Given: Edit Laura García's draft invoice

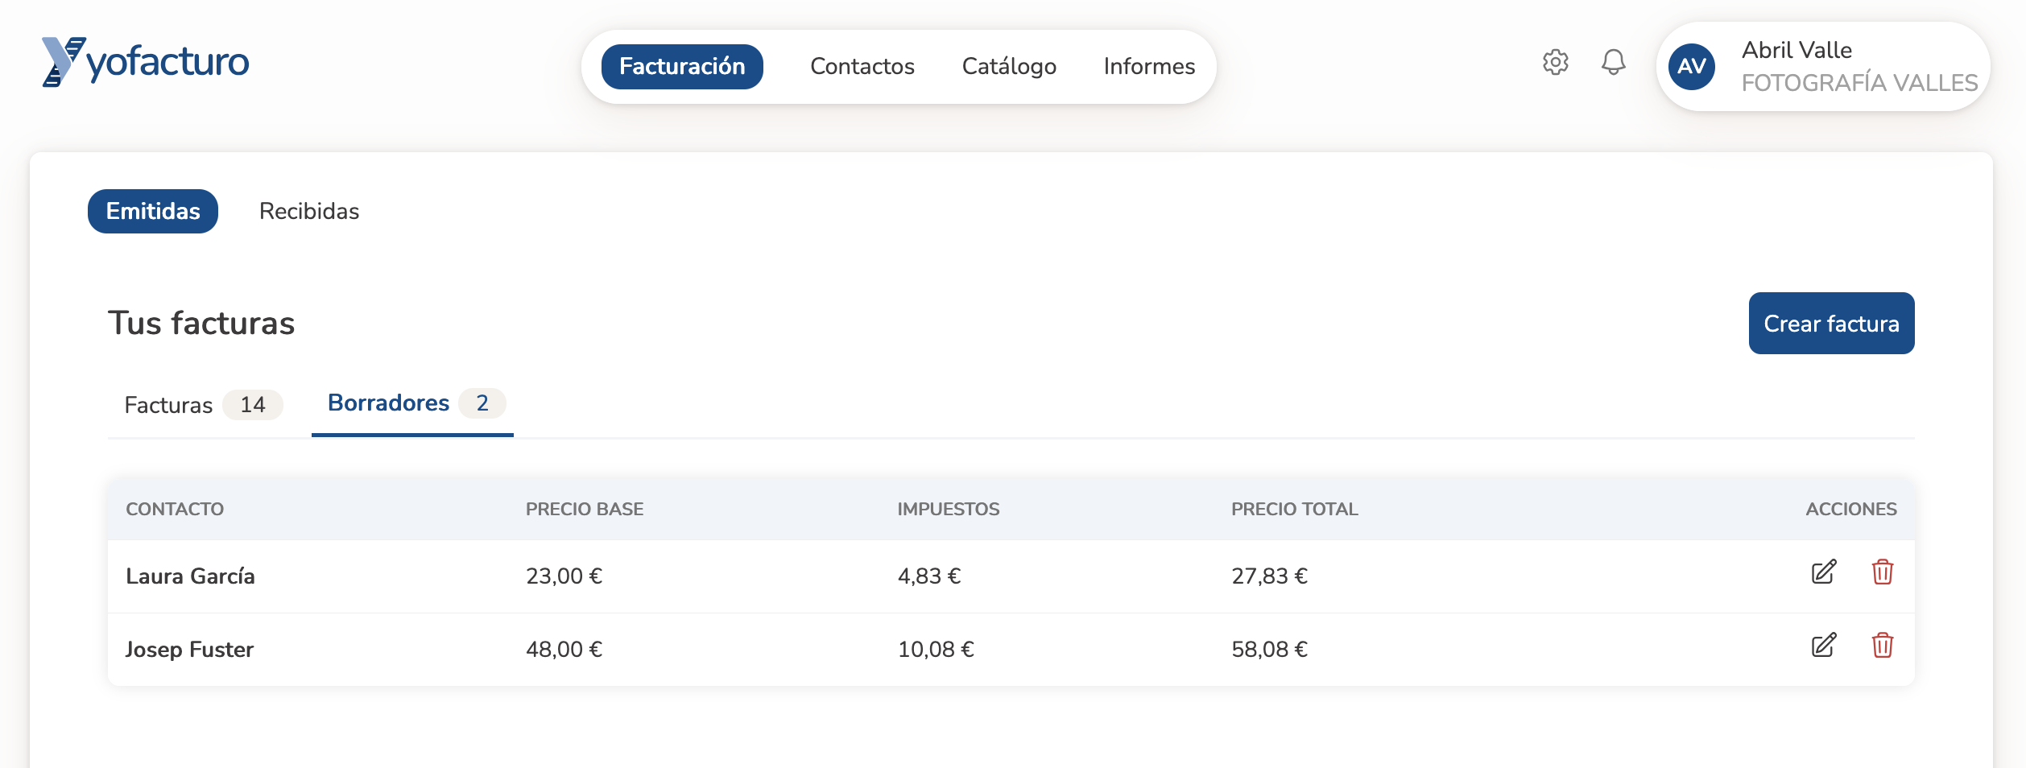Looking at the screenshot, I should [1824, 572].
